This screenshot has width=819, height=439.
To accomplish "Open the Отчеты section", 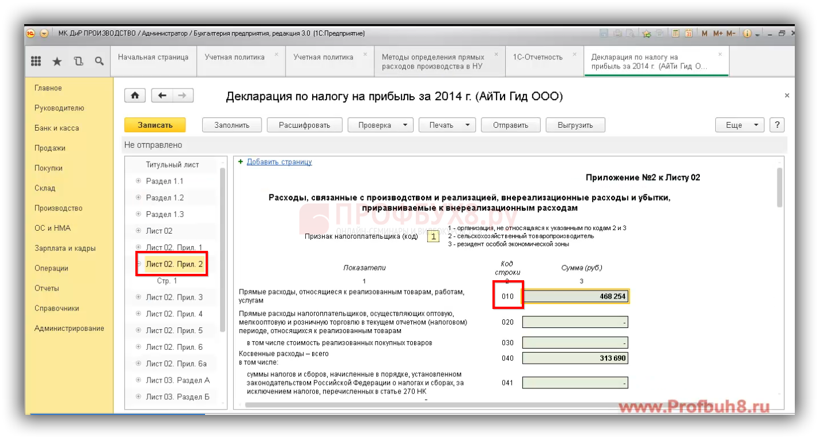I will (47, 288).
